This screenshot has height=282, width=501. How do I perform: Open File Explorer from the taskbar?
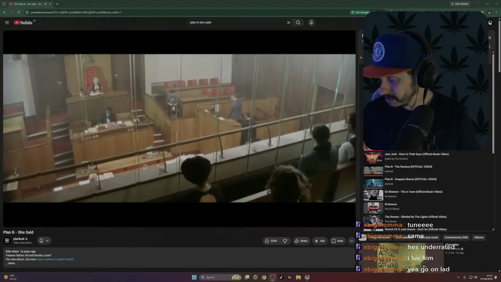coord(298,277)
